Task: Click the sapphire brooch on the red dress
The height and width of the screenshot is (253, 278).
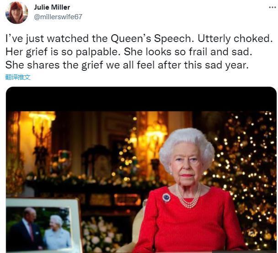Action: coord(166,197)
